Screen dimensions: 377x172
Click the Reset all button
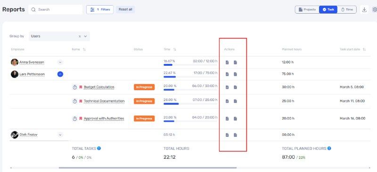tap(125, 9)
